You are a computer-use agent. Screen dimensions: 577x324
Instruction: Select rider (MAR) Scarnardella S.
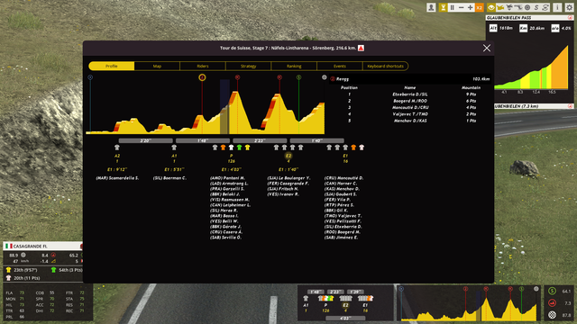click(117, 178)
